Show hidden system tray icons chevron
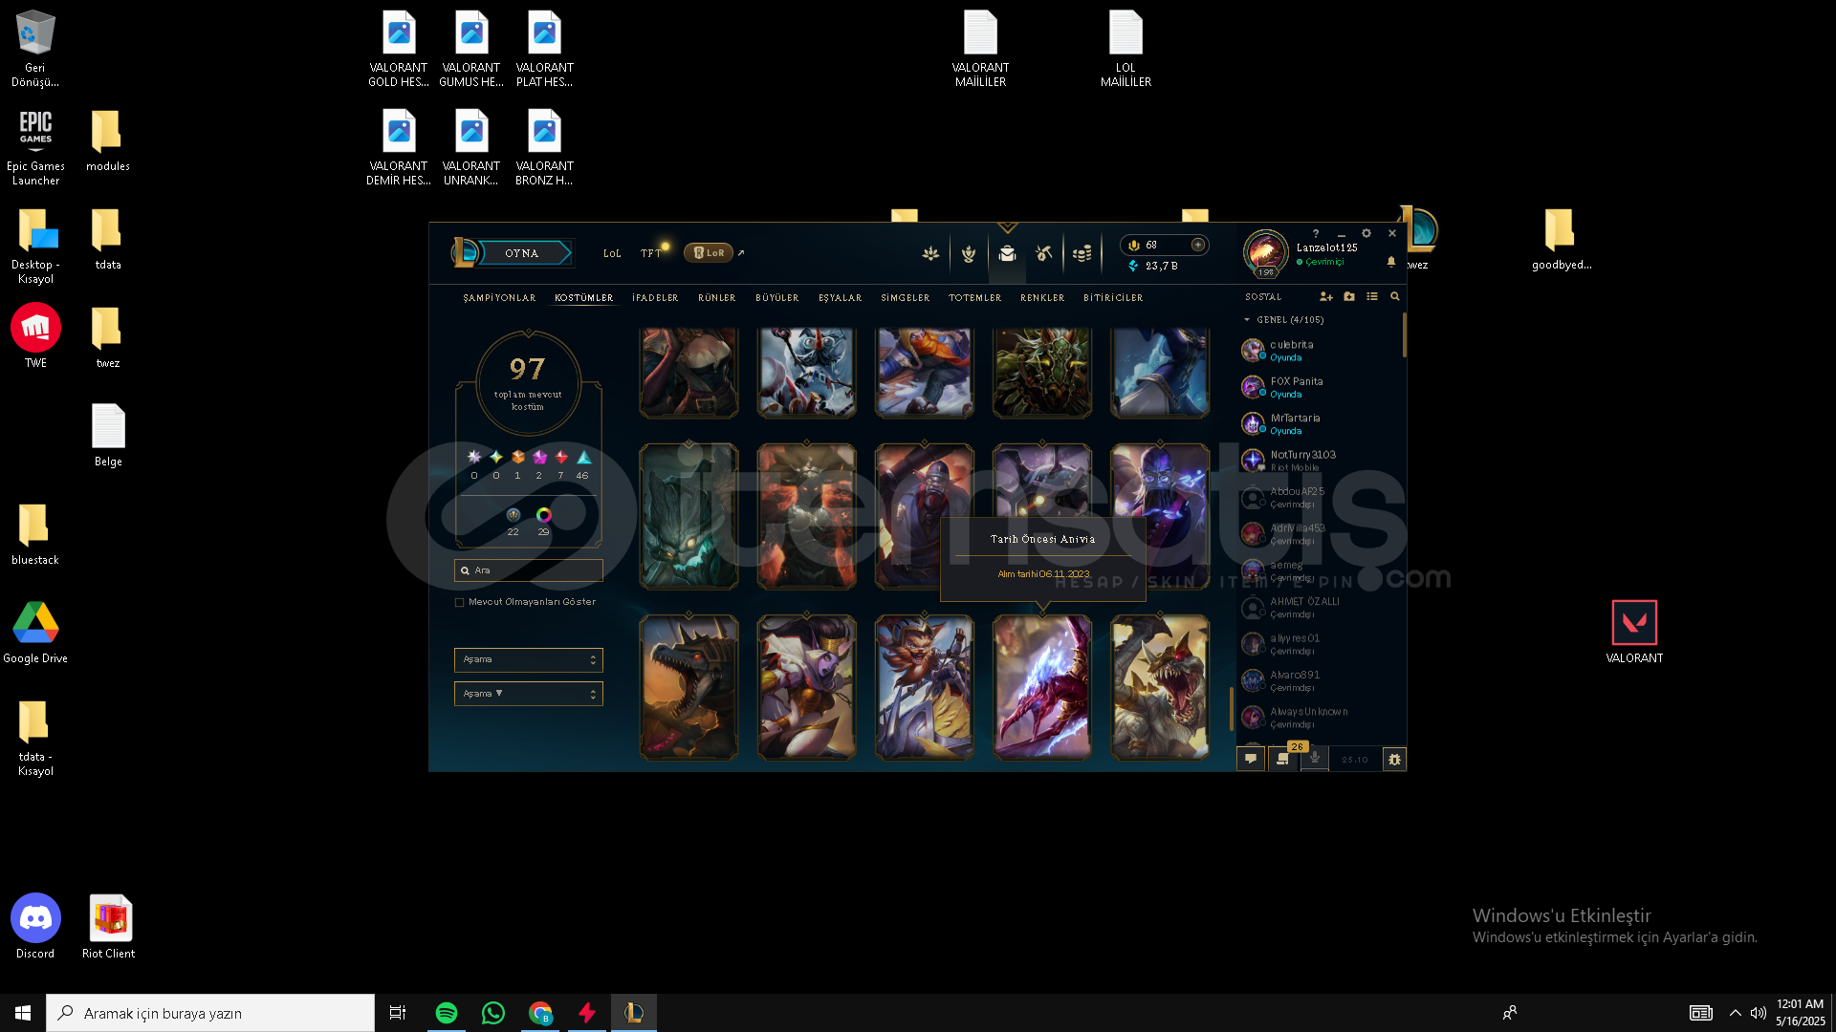 (1735, 1013)
